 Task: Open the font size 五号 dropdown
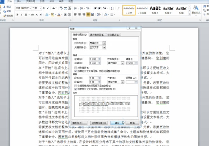[40, 8]
